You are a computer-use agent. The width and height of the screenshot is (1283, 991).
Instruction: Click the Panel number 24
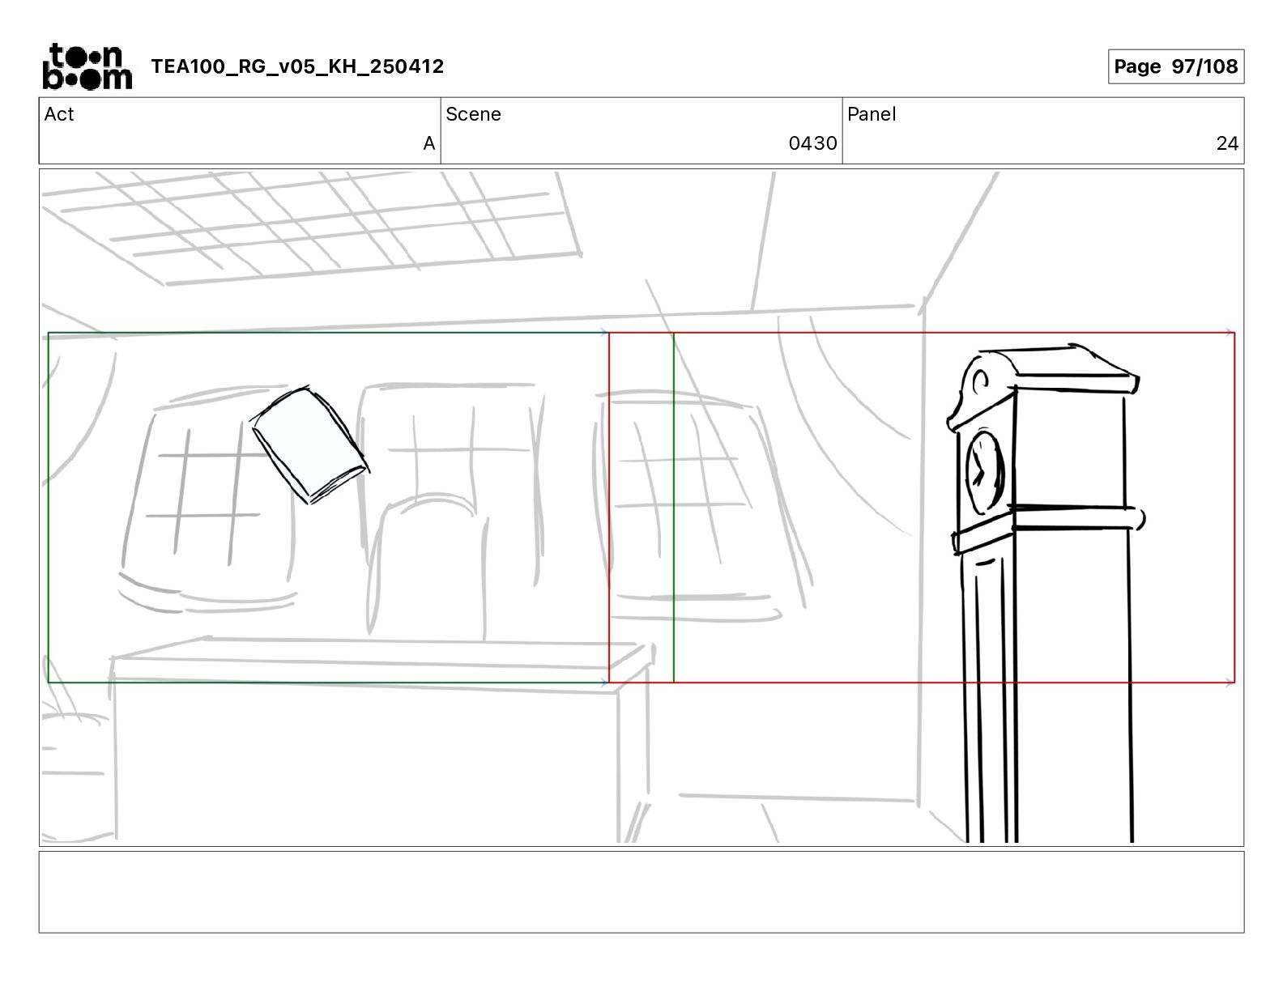pyautogui.click(x=1227, y=144)
